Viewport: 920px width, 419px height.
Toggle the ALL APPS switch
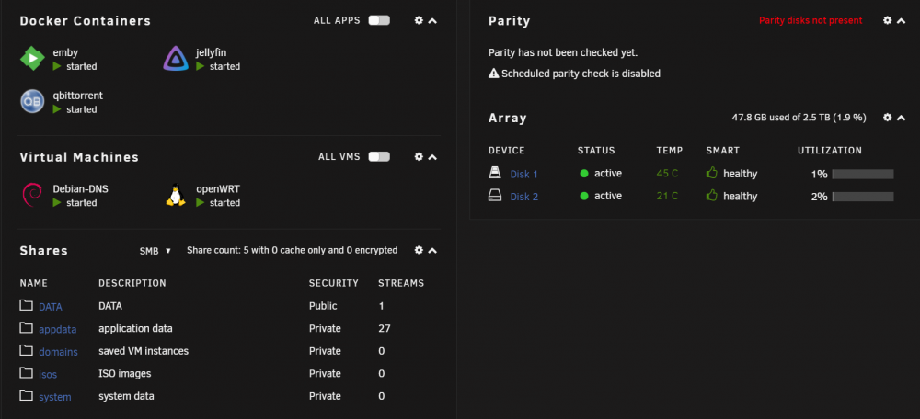tap(379, 20)
